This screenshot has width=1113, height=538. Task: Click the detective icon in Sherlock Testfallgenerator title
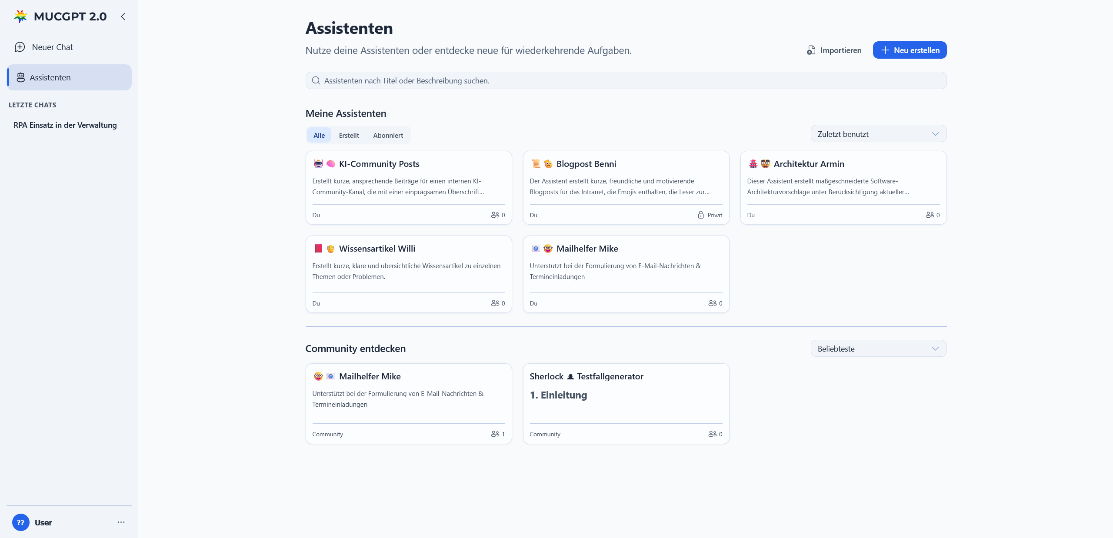pos(570,377)
